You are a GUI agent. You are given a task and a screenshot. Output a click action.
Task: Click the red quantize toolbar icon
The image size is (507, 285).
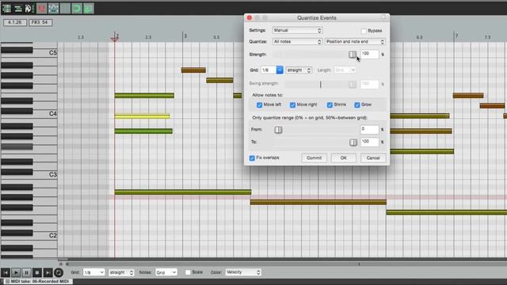coord(42,9)
